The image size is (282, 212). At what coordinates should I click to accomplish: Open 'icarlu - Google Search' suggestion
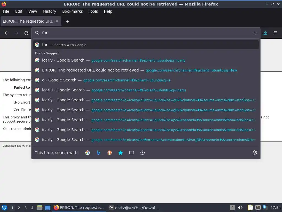[146, 90]
